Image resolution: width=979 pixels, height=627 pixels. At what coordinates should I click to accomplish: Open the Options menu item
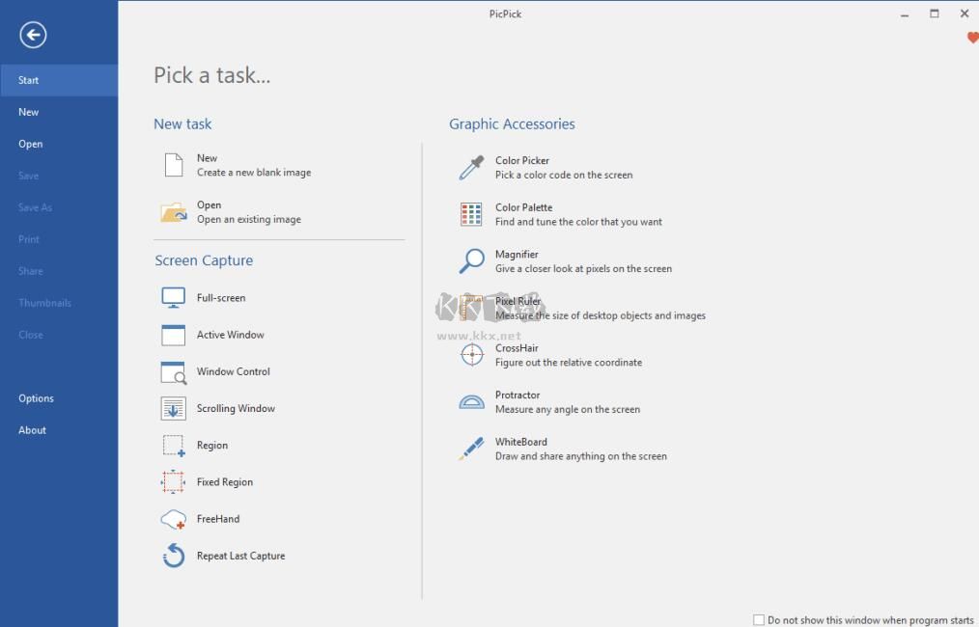(37, 398)
